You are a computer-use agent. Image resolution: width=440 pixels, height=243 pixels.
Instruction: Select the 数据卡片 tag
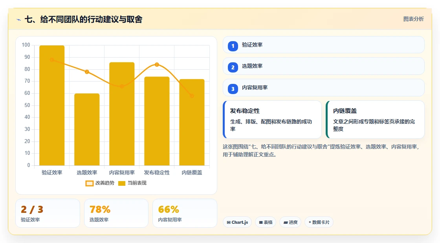click(x=319, y=222)
